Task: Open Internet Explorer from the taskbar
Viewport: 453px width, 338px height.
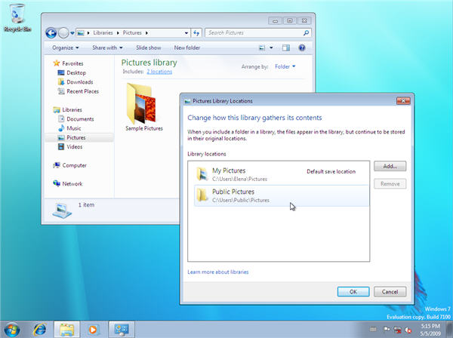Action: pyautogui.click(x=40, y=329)
